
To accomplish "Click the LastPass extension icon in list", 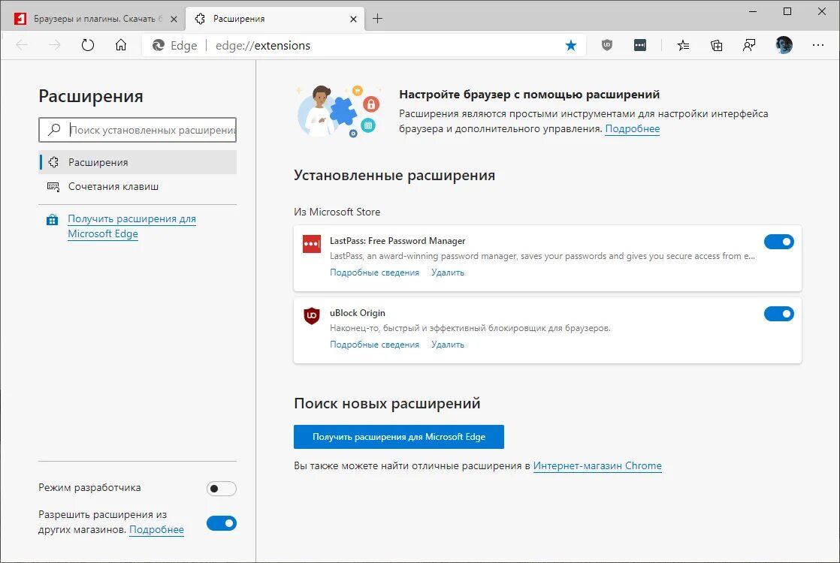I will [312, 243].
